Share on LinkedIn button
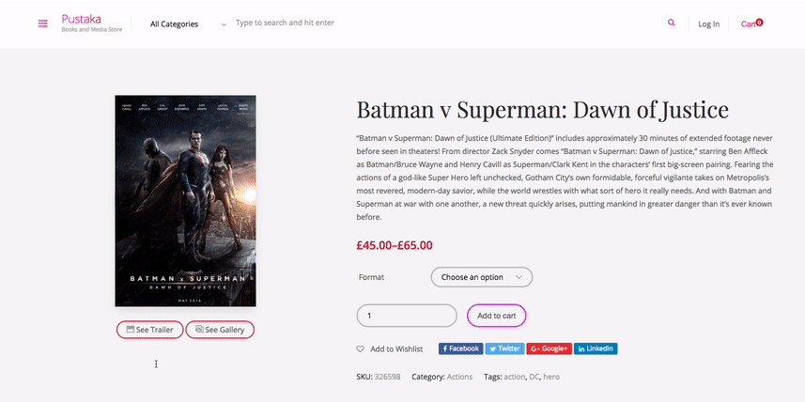The width and height of the screenshot is (805, 402). click(x=596, y=348)
